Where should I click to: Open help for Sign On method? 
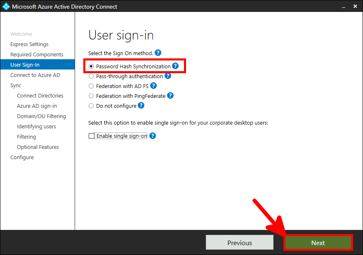coord(158,53)
